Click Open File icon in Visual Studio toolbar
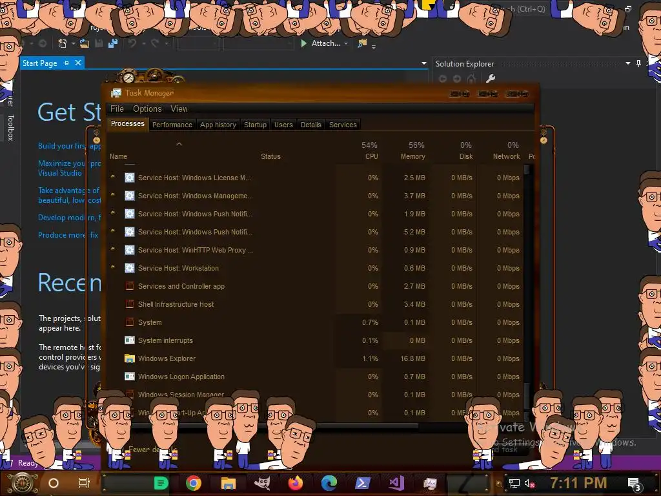661x496 pixels. tap(85, 43)
